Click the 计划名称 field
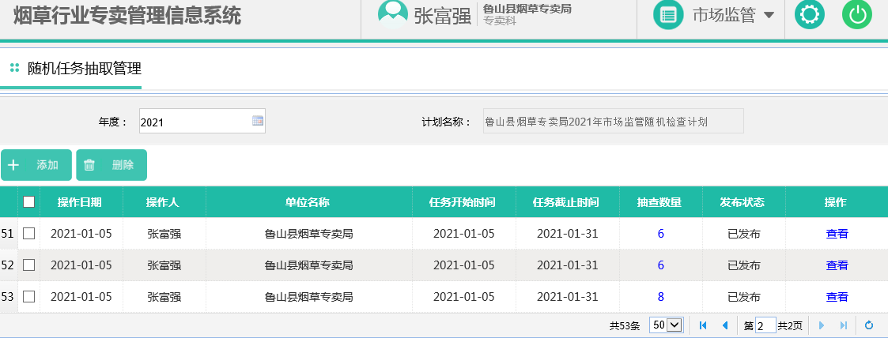 [614, 121]
